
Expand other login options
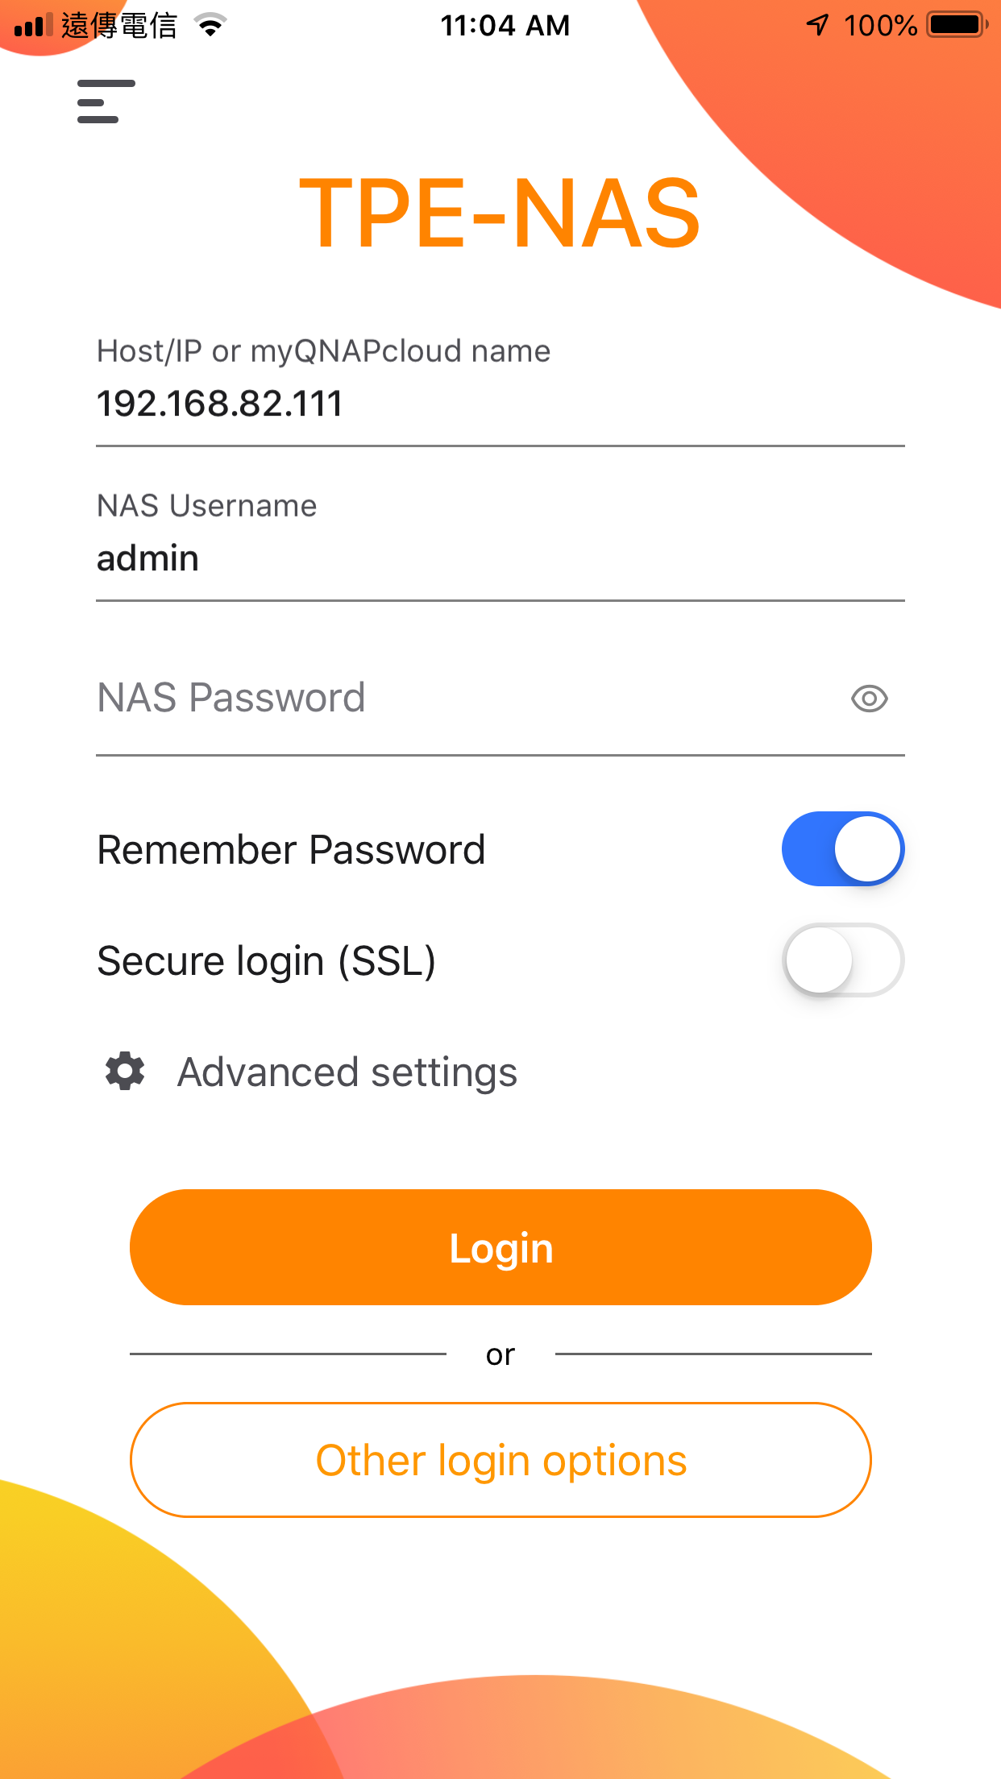[500, 1459]
